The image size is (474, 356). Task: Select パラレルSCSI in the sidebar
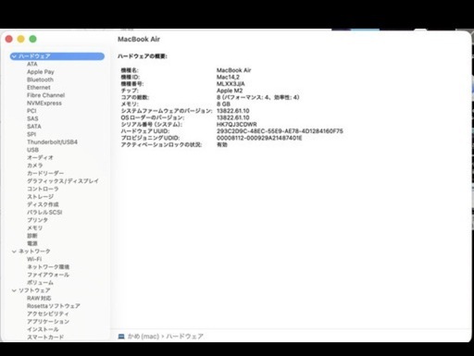(x=44, y=213)
